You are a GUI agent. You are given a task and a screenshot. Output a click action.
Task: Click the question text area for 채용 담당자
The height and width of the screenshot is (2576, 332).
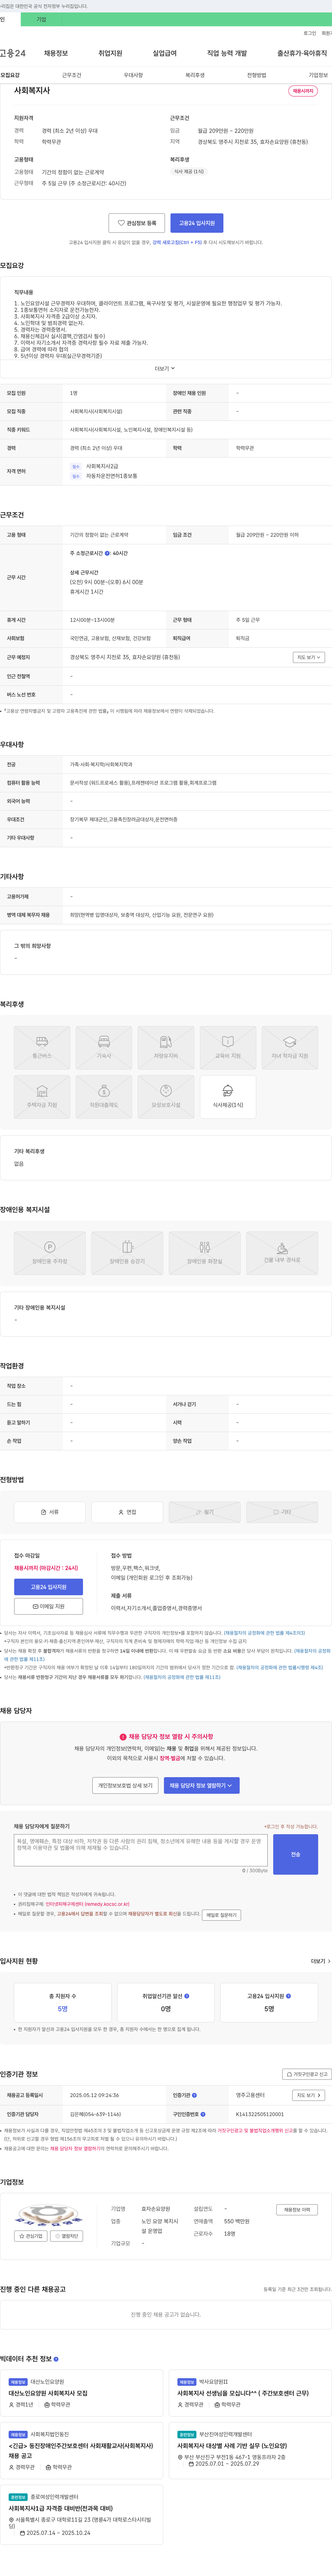point(141,1850)
